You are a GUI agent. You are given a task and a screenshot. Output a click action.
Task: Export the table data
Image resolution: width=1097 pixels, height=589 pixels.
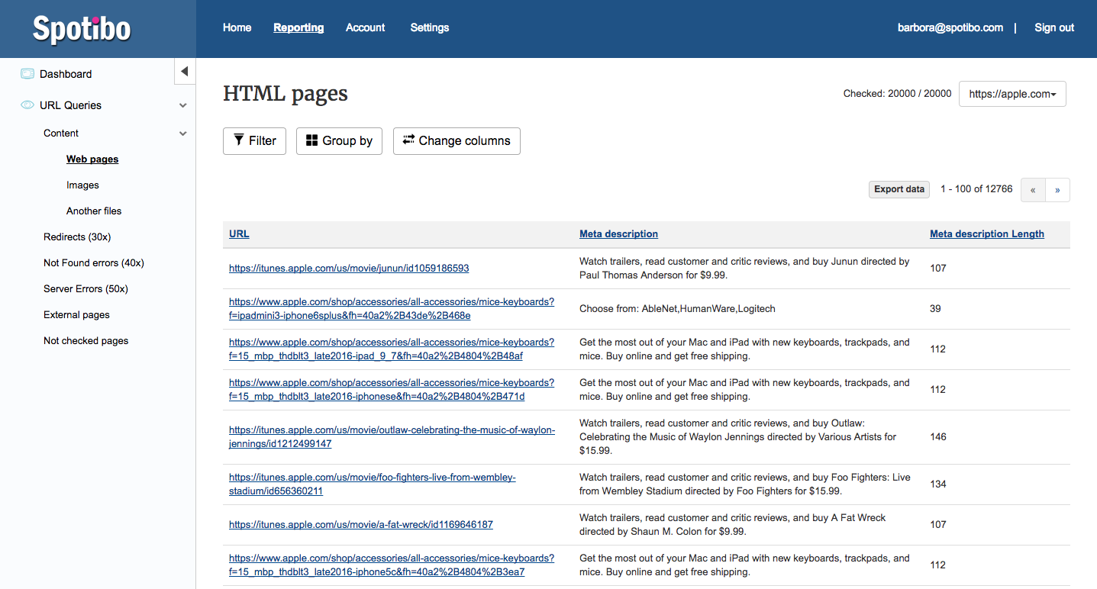[x=899, y=189]
